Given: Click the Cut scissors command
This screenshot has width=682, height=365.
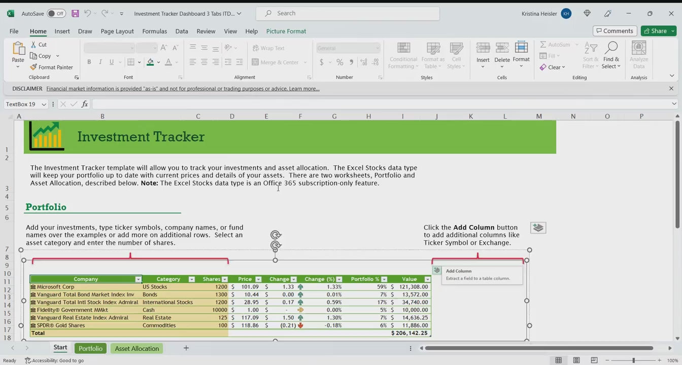Looking at the screenshot, I should [x=39, y=45].
